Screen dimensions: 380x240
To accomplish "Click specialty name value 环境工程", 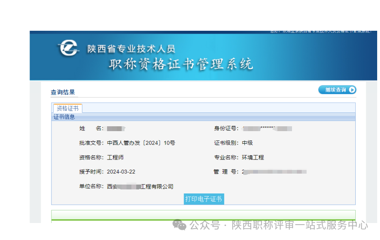I will point(253,157).
